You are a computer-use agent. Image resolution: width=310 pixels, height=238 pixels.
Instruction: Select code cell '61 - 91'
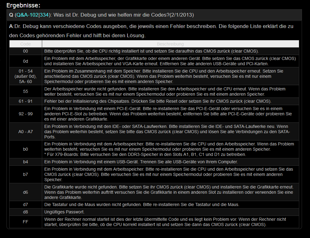[26, 101]
